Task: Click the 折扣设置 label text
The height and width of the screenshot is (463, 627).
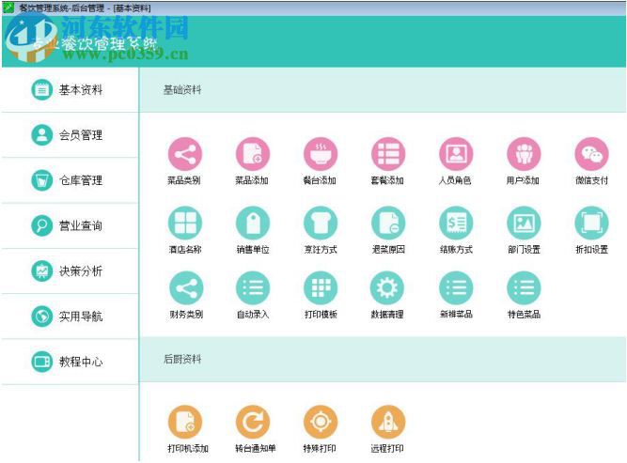Action: pos(592,250)
